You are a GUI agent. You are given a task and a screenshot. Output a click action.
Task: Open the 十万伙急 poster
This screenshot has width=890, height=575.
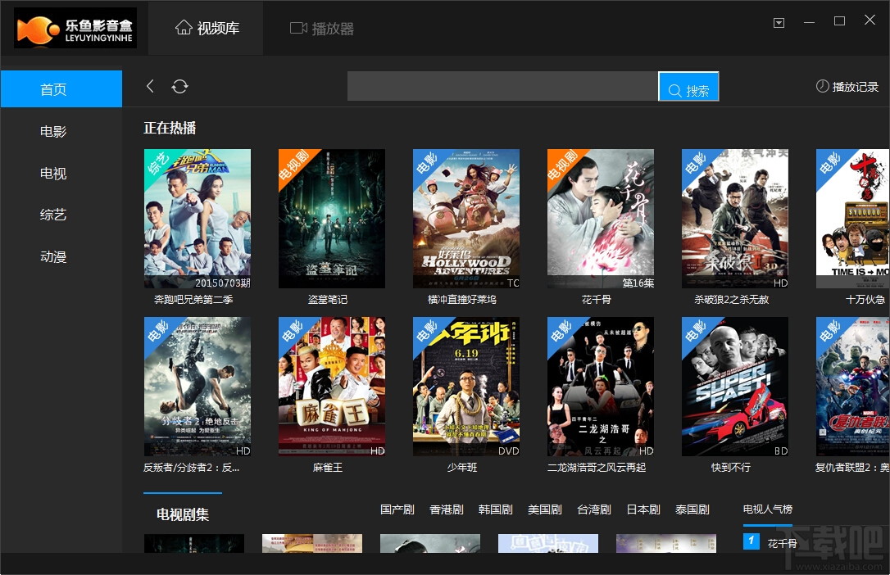[x=852, y=219]
